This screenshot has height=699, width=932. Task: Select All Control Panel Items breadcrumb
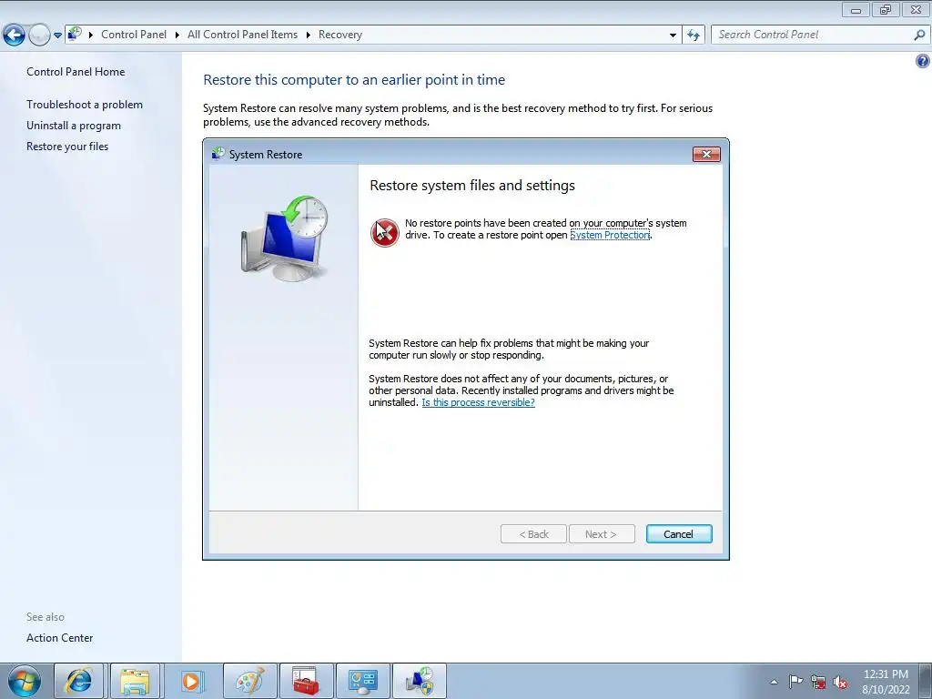pyautogui.click(x=242, y=35)
